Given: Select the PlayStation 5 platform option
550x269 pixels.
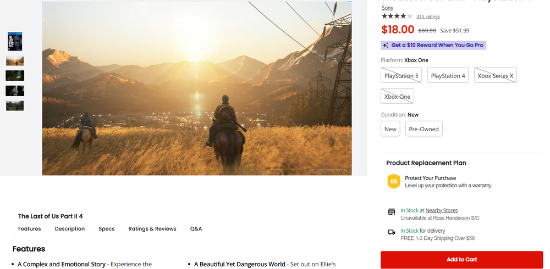Looking at the screenshot, I should pos(401,76).
